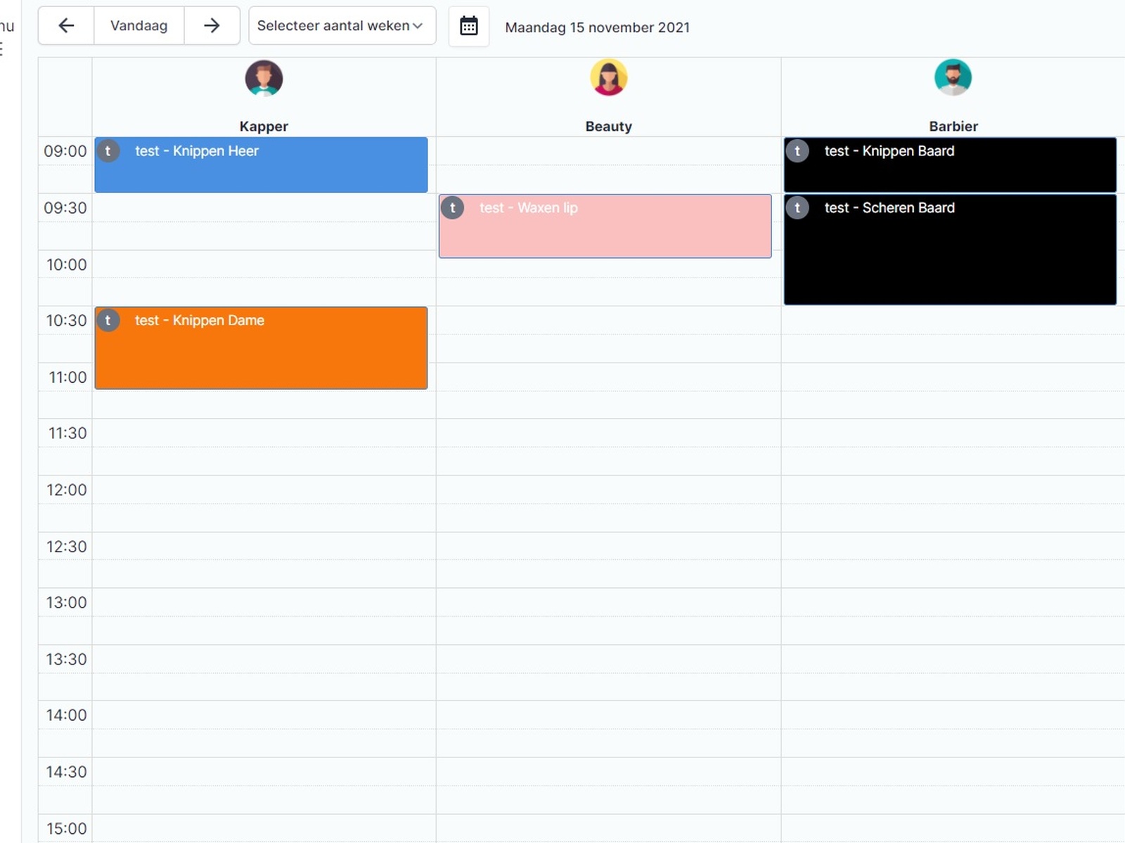Select the Kapper column header
1125x843 pixels.
coord(264,126)
